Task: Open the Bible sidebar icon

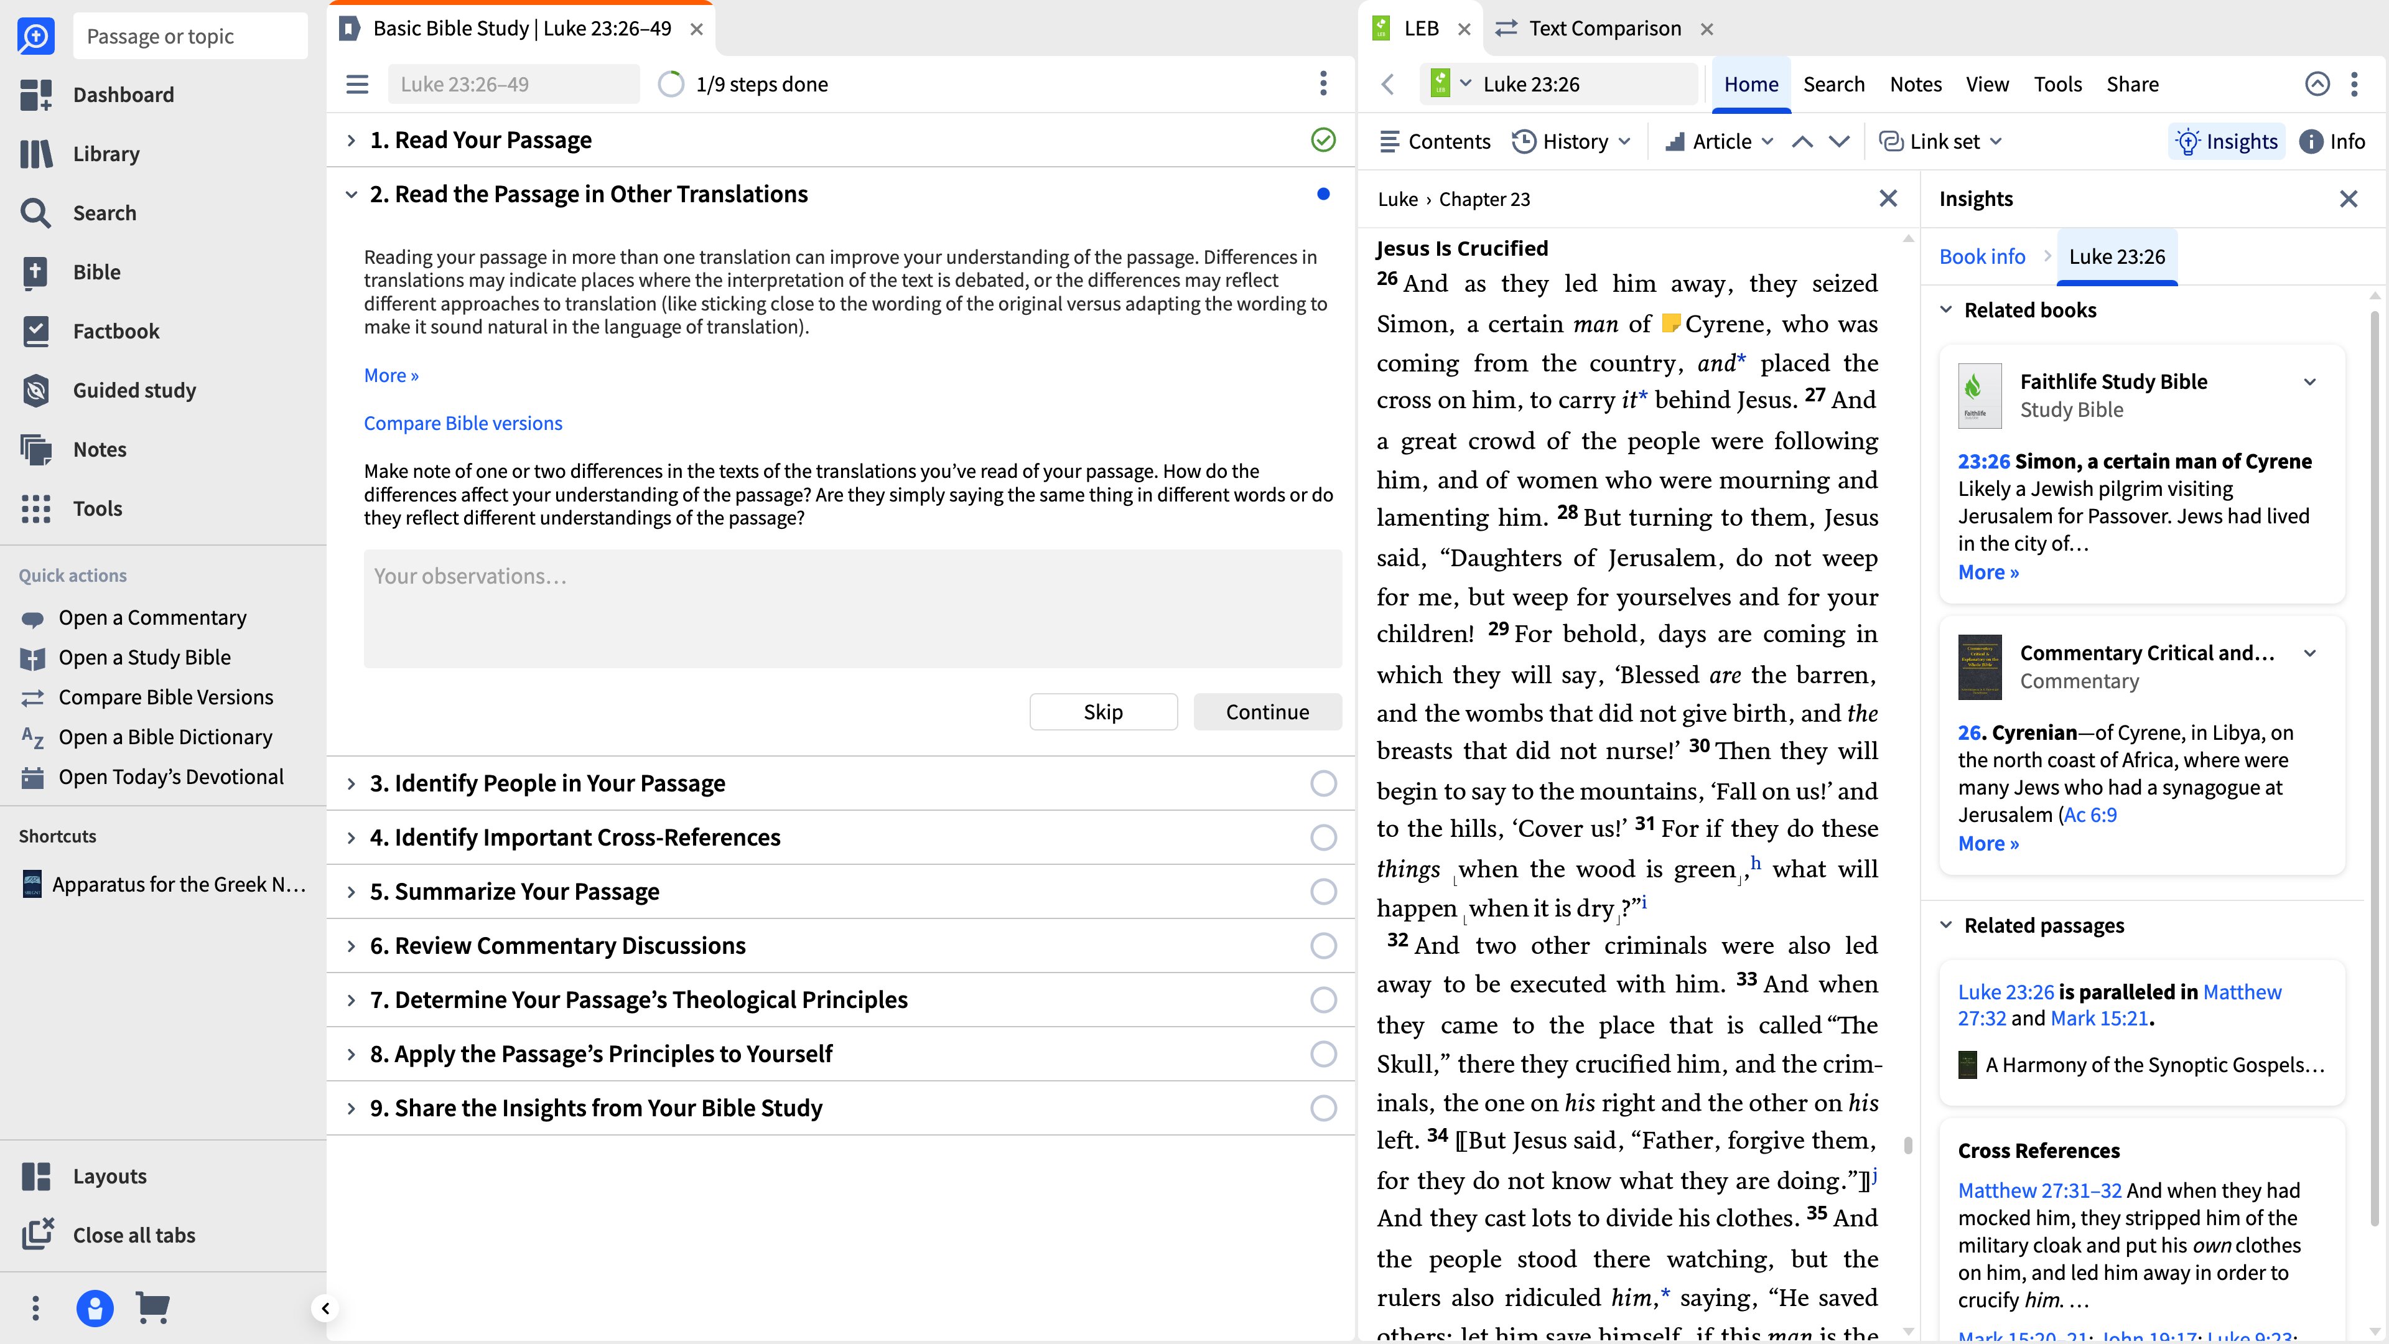Action: 36,272
